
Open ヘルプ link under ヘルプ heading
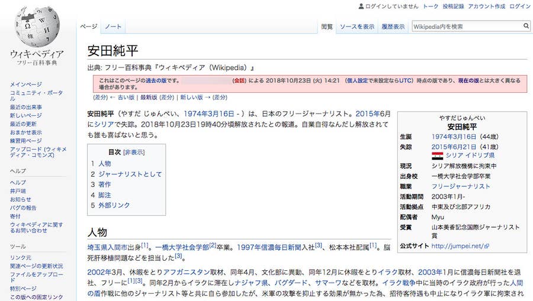coord(18,183)
